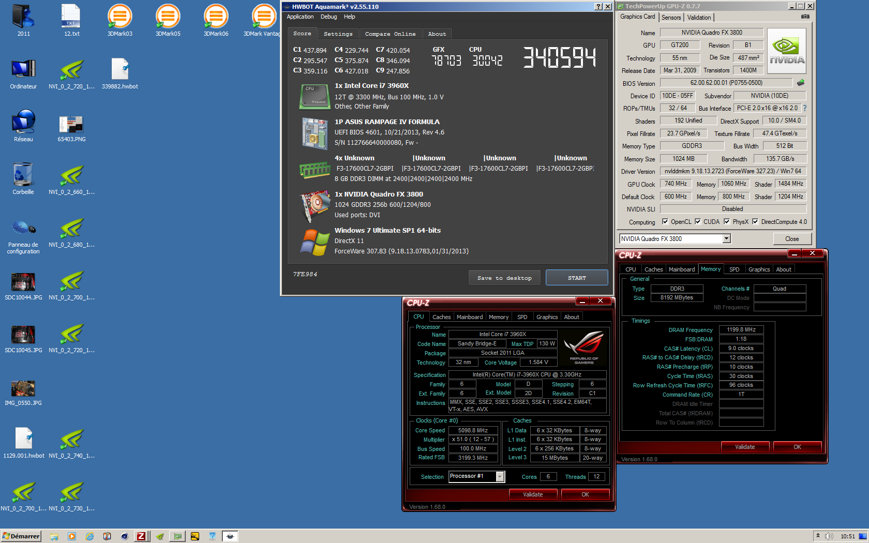Select the NVI_0_2_660_1 desktop icon

click(71, 179)
